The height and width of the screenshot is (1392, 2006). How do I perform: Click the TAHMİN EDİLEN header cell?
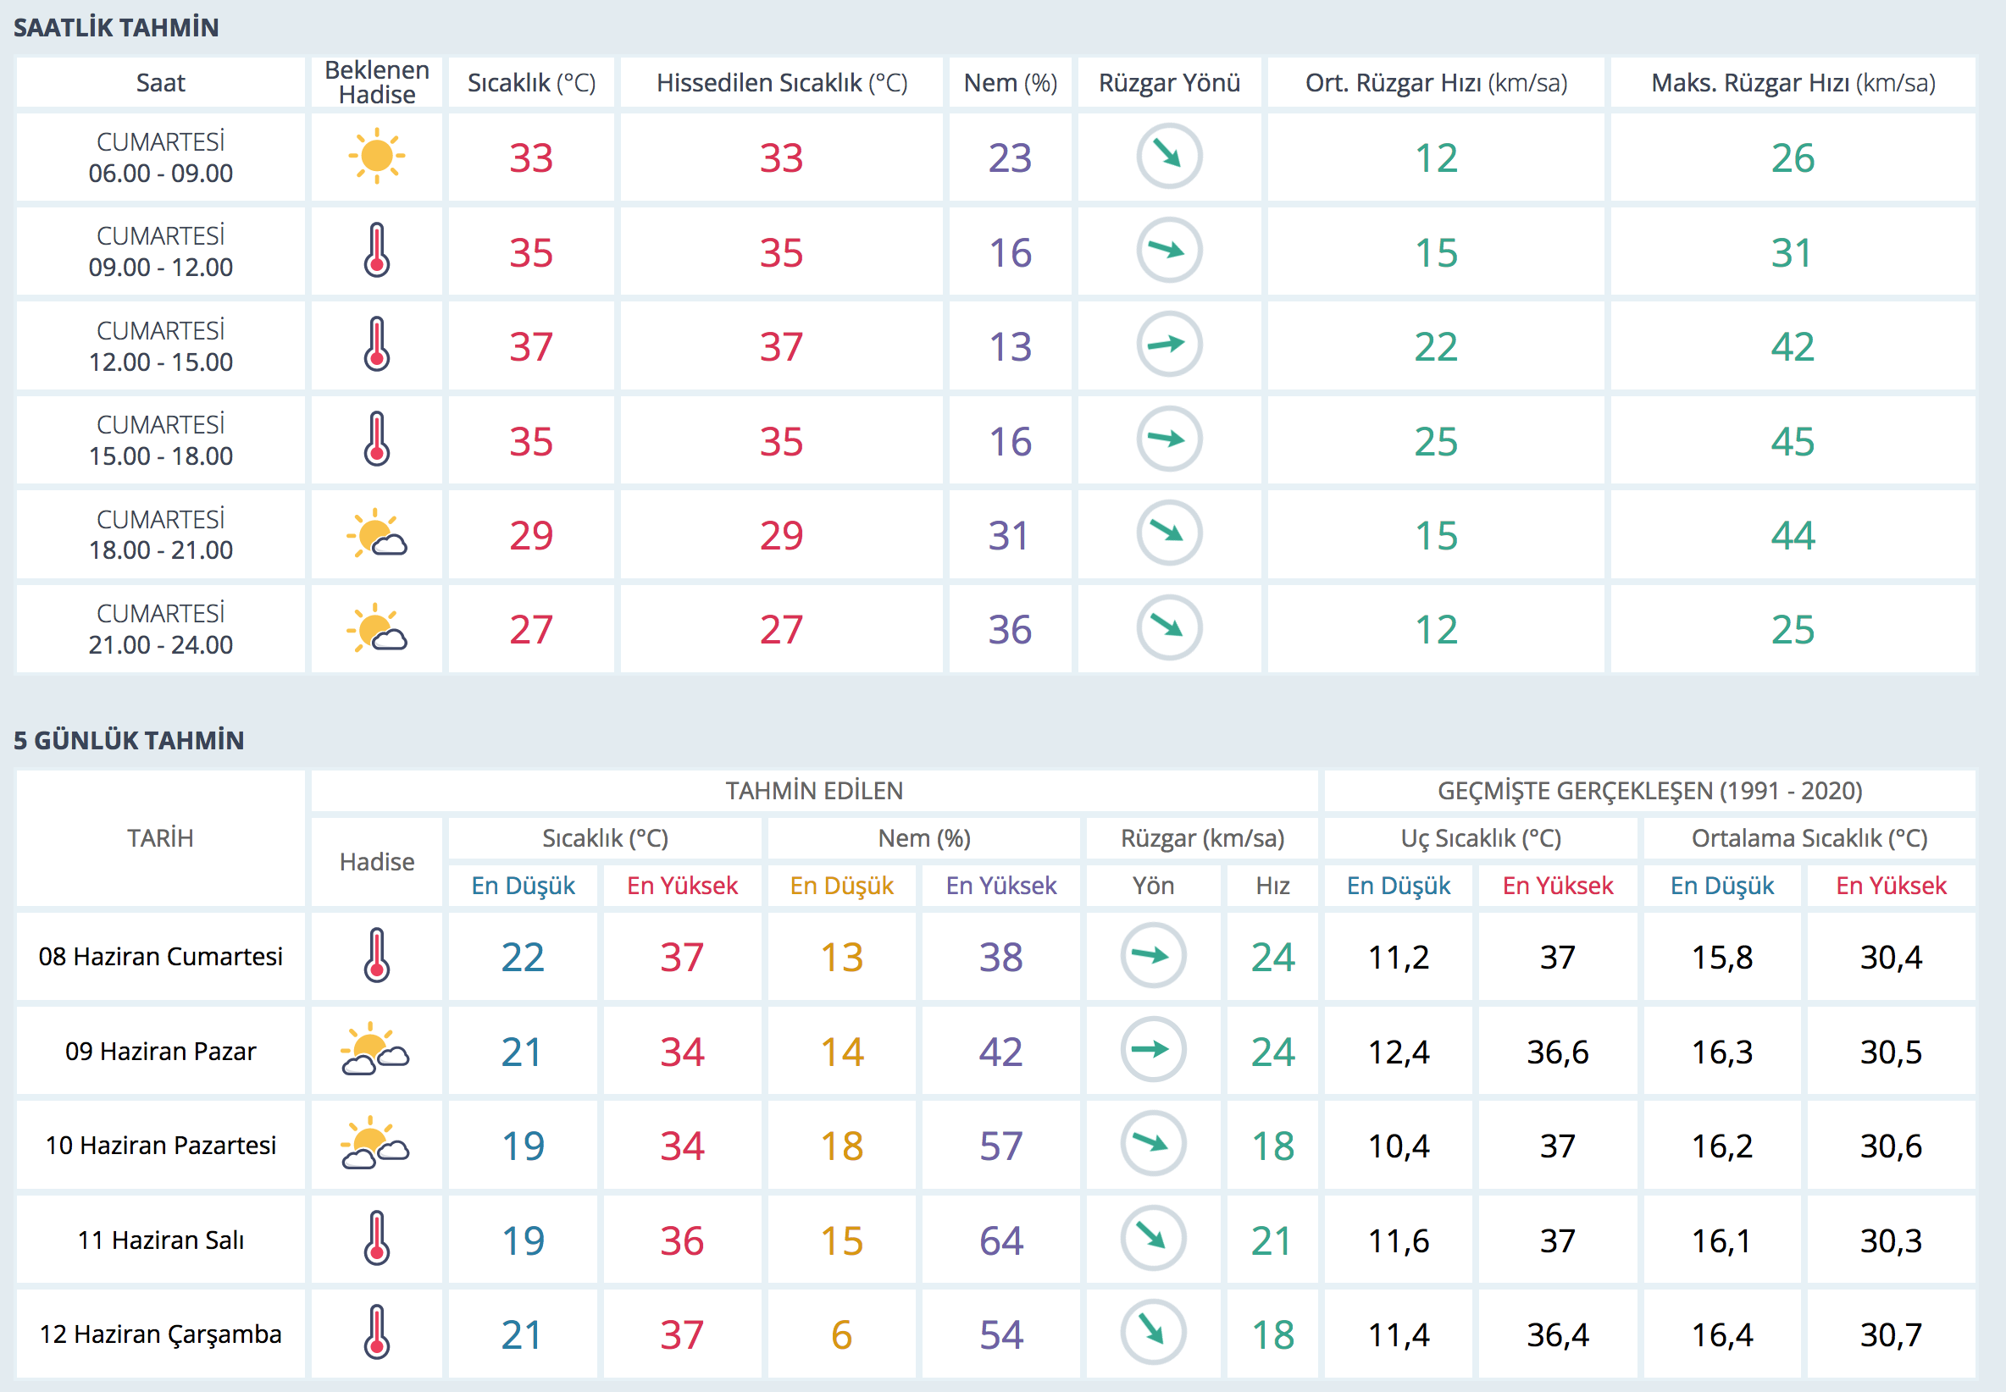(x=814, y=791)
